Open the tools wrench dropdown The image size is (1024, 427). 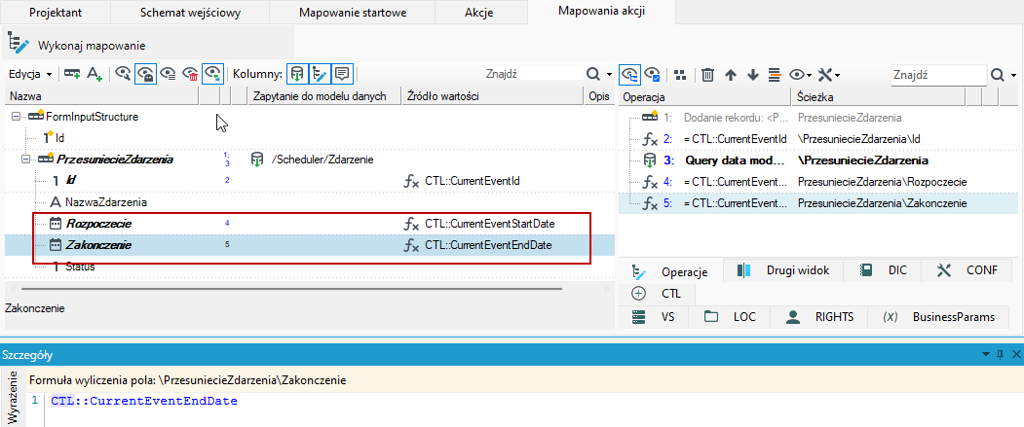pos(829,74)
